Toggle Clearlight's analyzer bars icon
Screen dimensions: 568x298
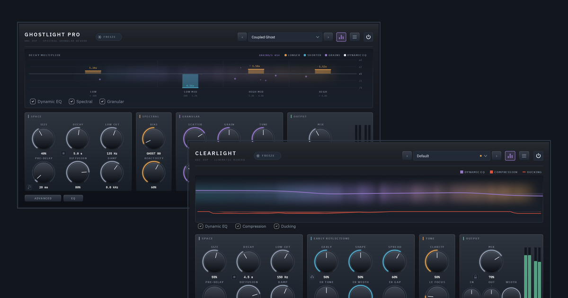(x=510, y=156)
